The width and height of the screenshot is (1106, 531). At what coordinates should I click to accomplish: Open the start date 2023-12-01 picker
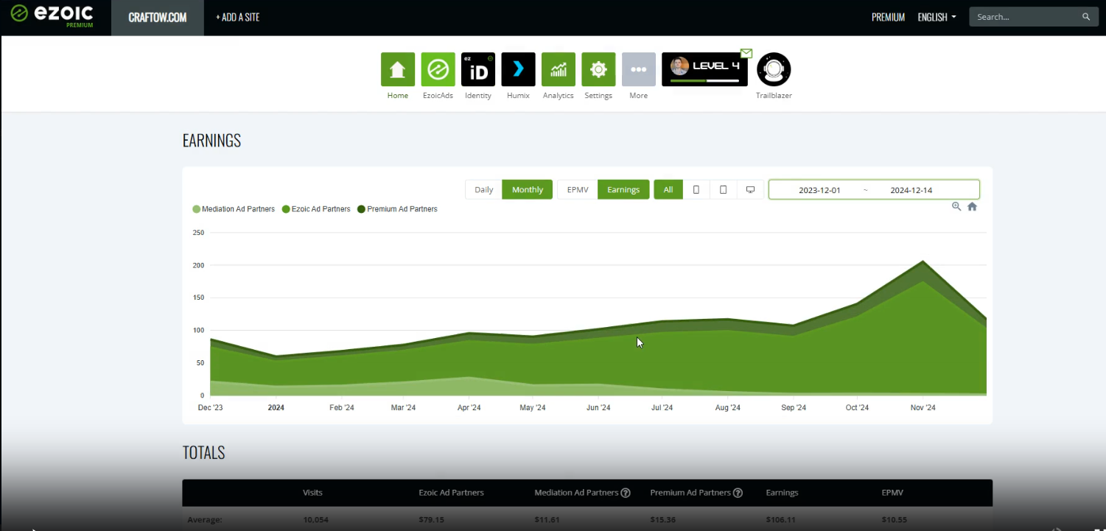coord(819,190)
